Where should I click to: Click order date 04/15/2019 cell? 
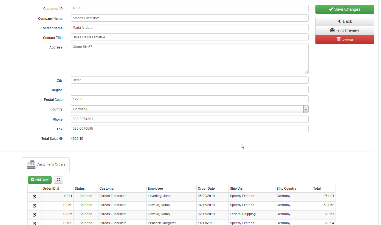213,206
